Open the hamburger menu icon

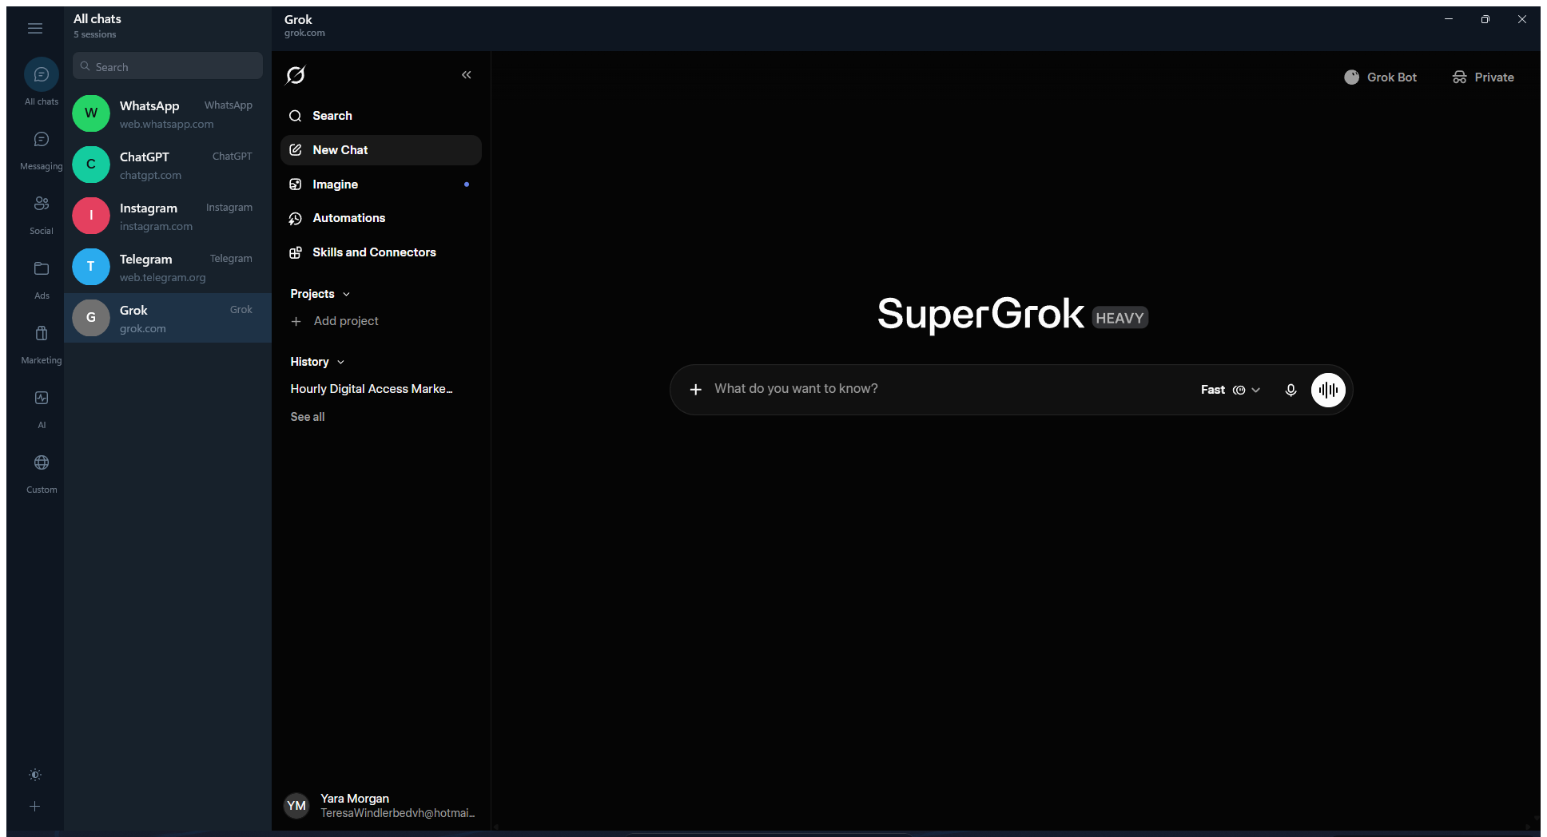35,29
